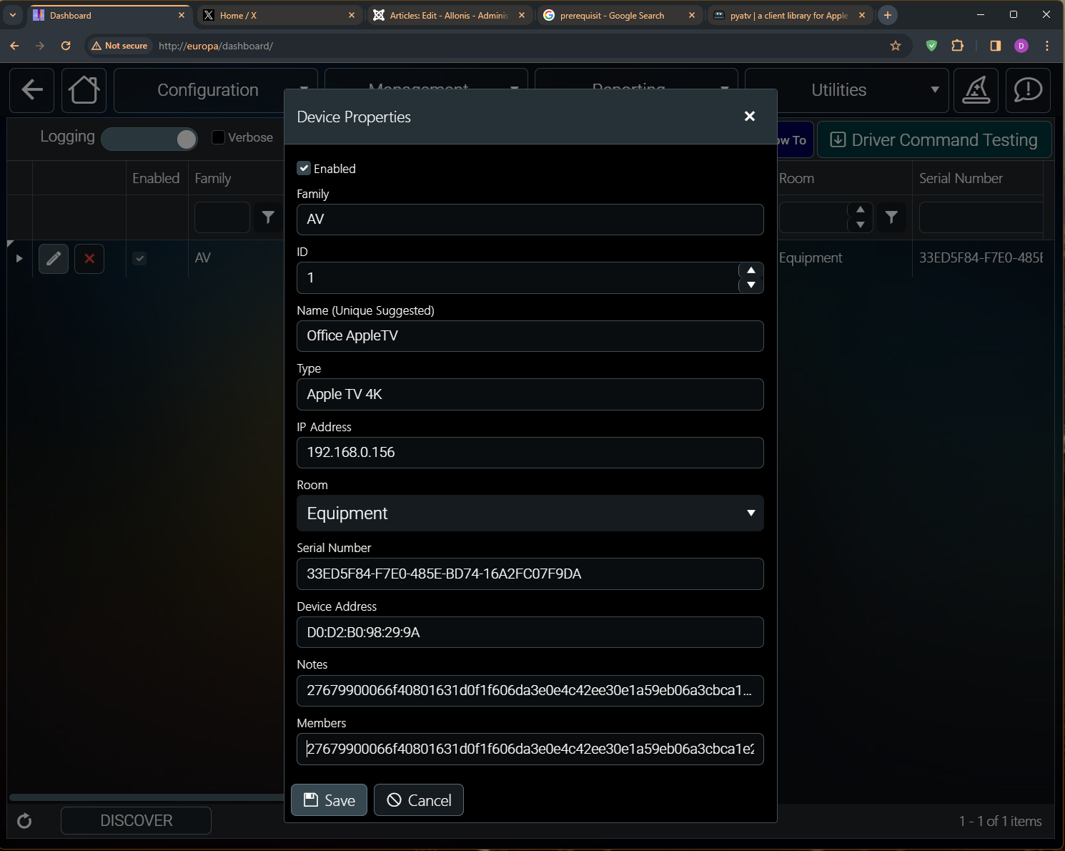Image resolution: width=1065 pixels, height=851 pixels.
Task: Open the browser profile avatar
Action: [1021, 46]
